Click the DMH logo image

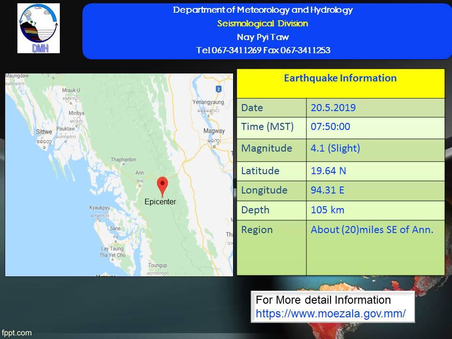click(39, 28)
